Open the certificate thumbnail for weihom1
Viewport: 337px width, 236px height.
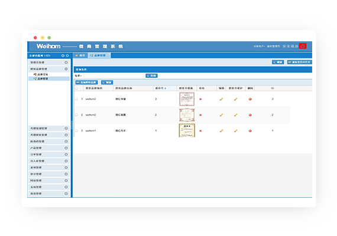[x=187, y=130]
